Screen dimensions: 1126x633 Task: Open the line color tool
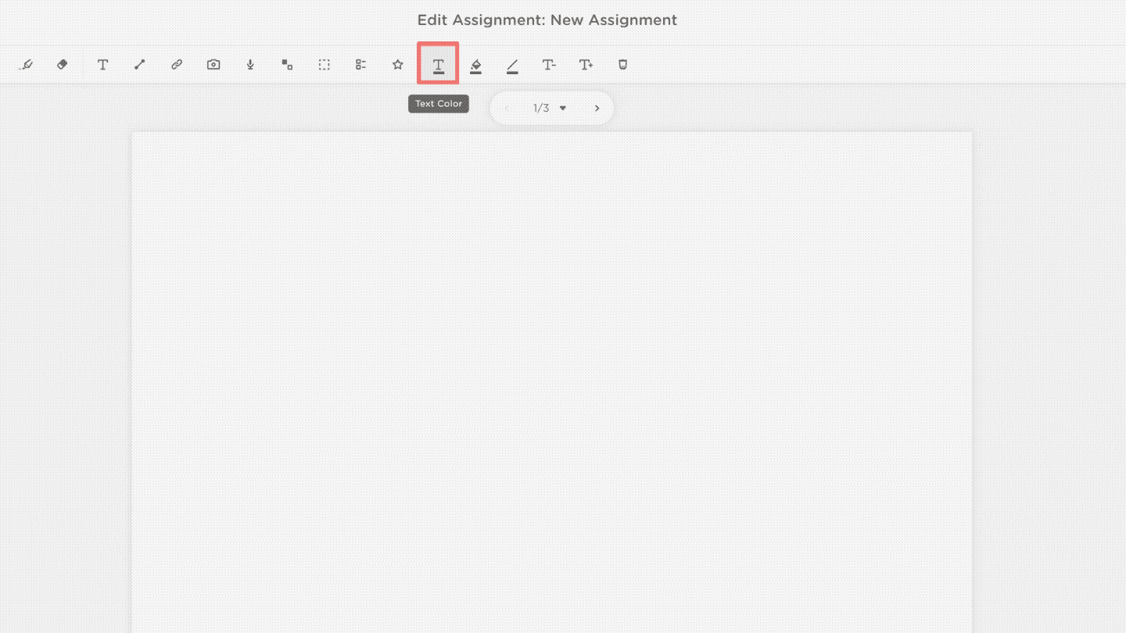tap(512, 66)
